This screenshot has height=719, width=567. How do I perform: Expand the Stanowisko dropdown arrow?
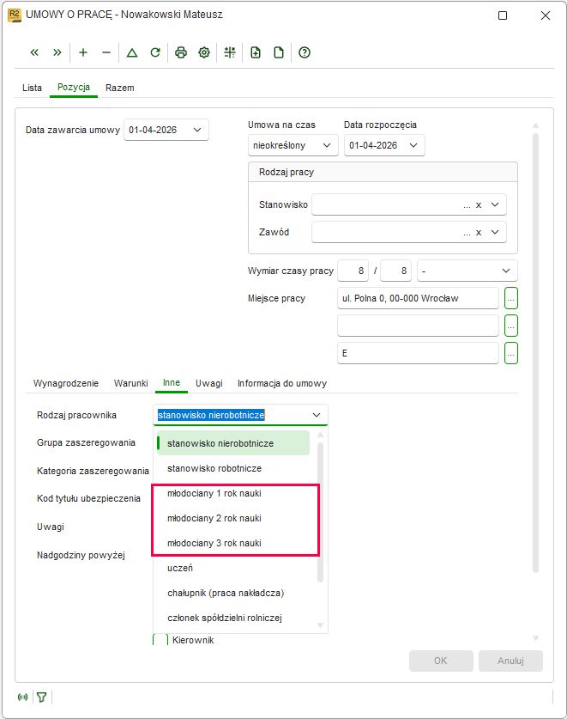pyautogui.click(x=495, y=204)
